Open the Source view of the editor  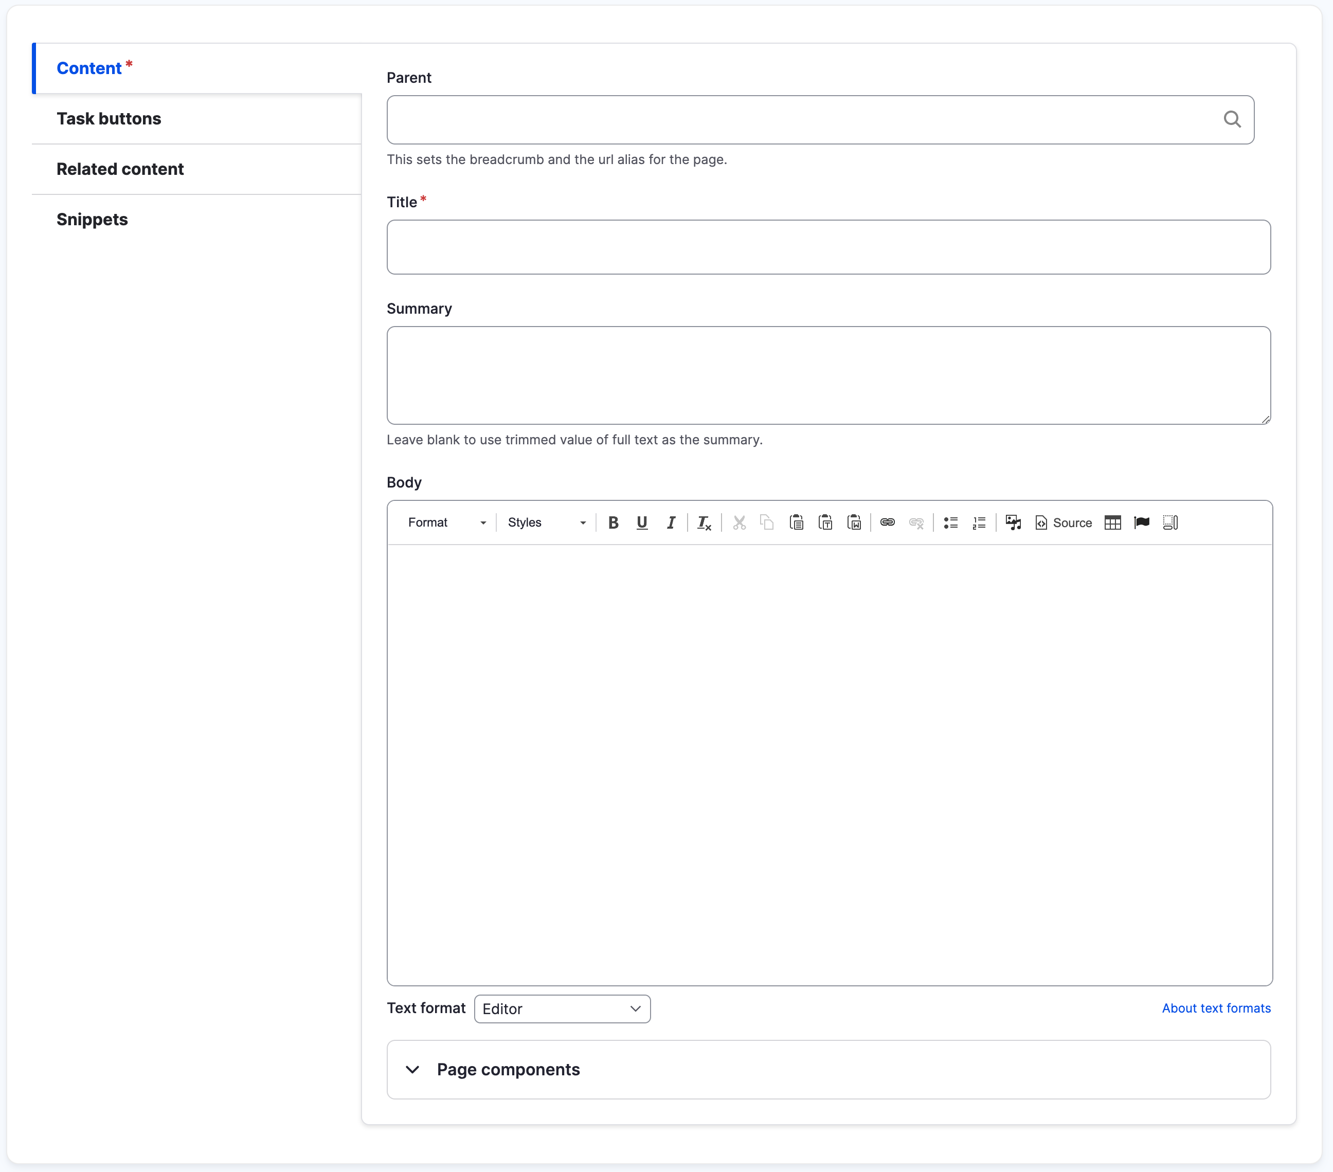click(x=1063, y=522)
